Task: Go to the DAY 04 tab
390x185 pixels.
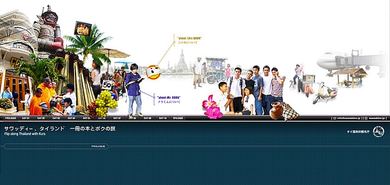Action: 71,118
